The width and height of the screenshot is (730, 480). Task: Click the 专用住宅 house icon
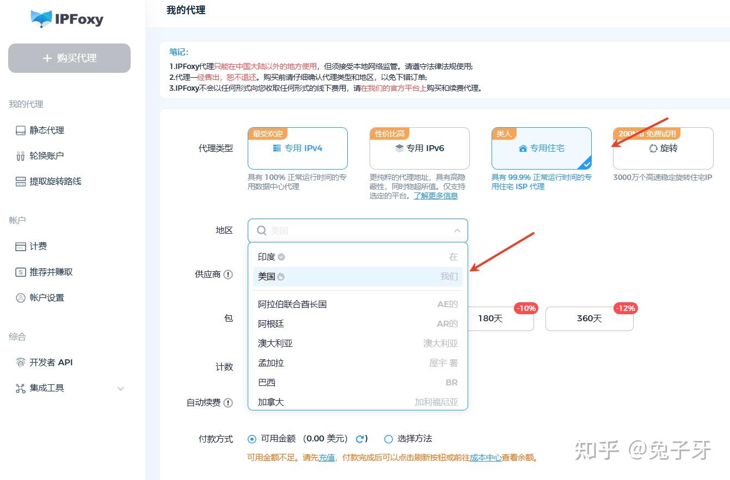point(523,148)
